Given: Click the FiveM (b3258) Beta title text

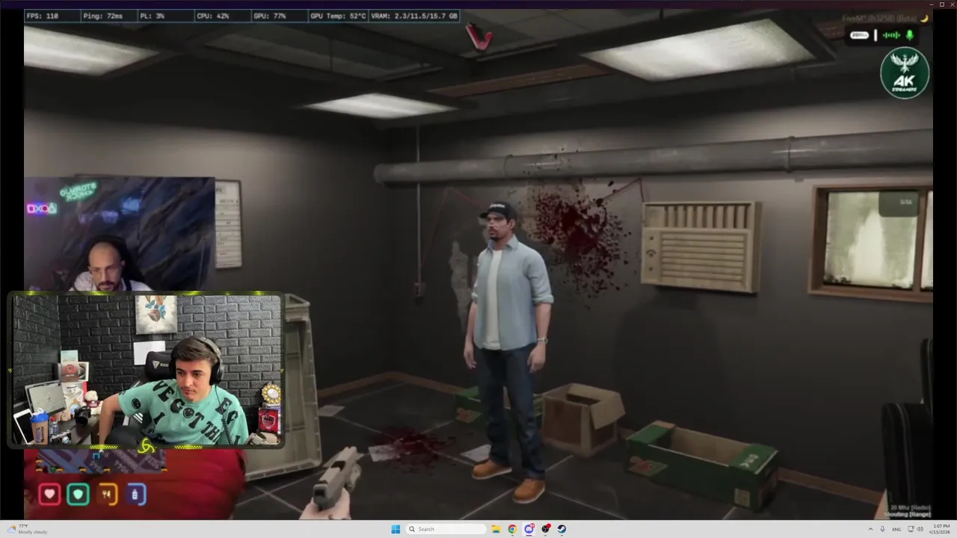Looking at the screenshot, I should [879, 19].
